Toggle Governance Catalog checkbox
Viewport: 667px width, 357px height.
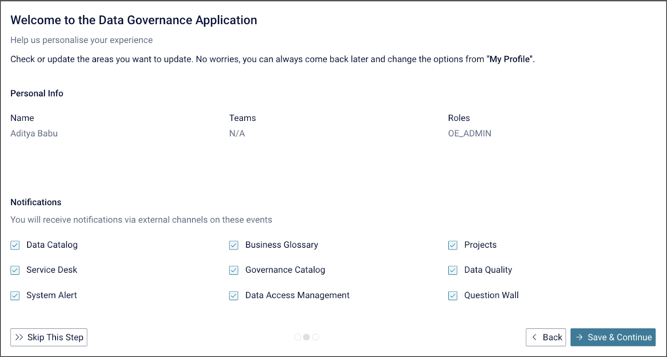234,270
